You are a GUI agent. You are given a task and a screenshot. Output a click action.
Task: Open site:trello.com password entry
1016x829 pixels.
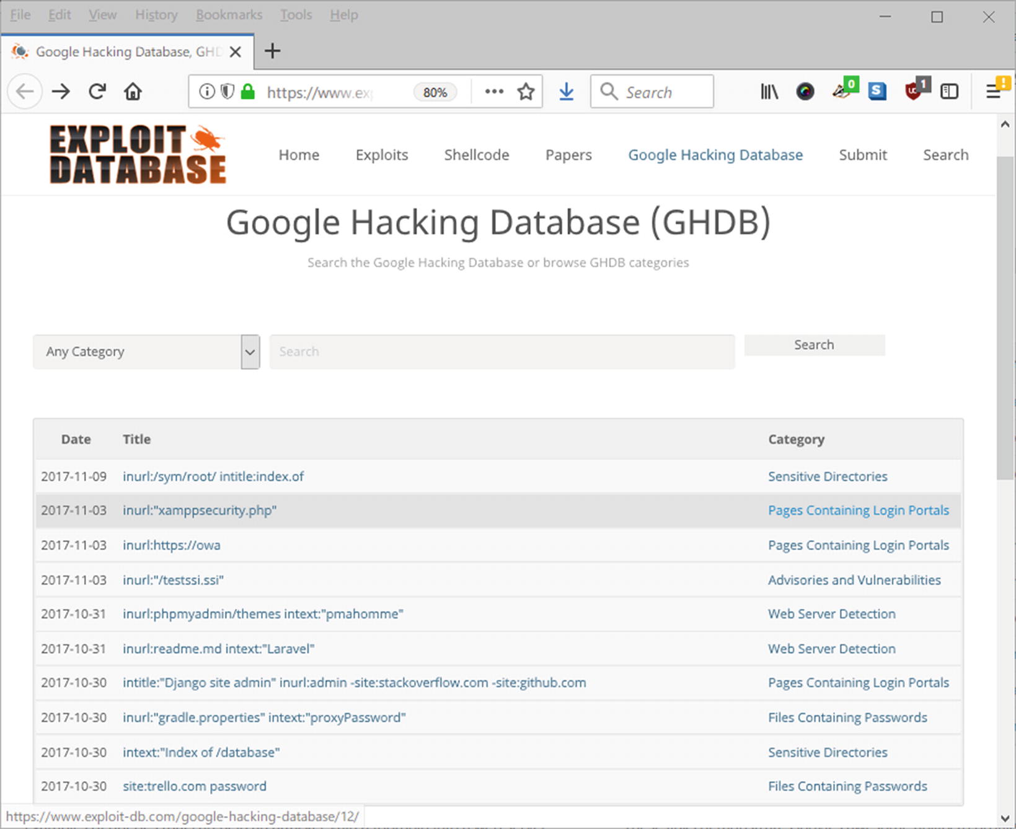[x=194, y=786]
